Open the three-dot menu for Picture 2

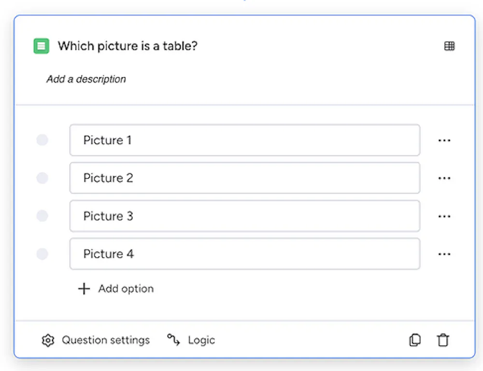coord(444,178)
